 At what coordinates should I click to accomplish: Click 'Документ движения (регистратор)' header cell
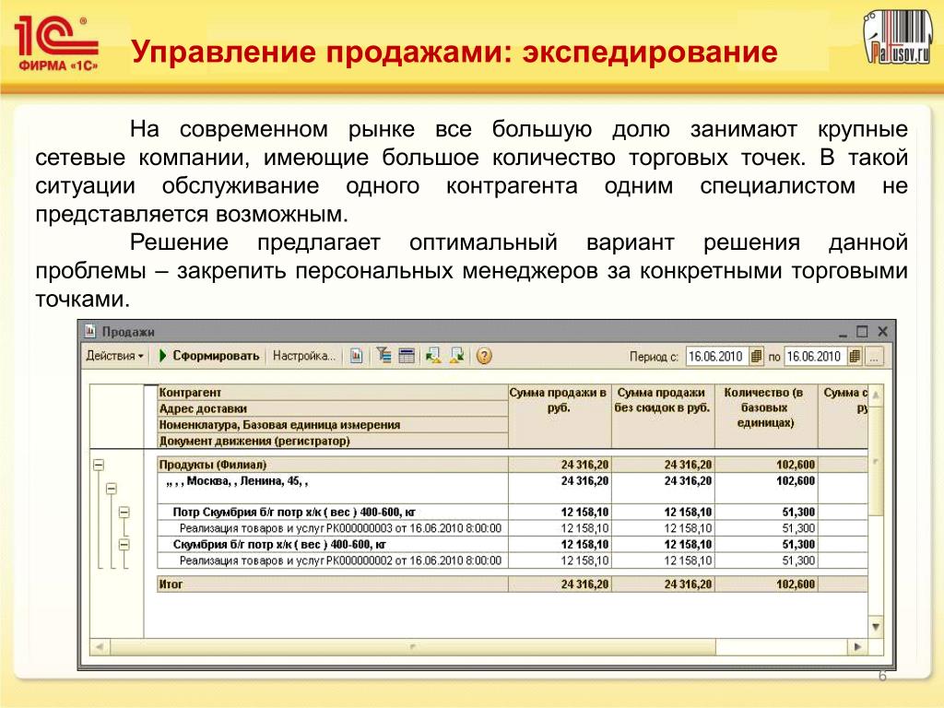tap(332, 441)
